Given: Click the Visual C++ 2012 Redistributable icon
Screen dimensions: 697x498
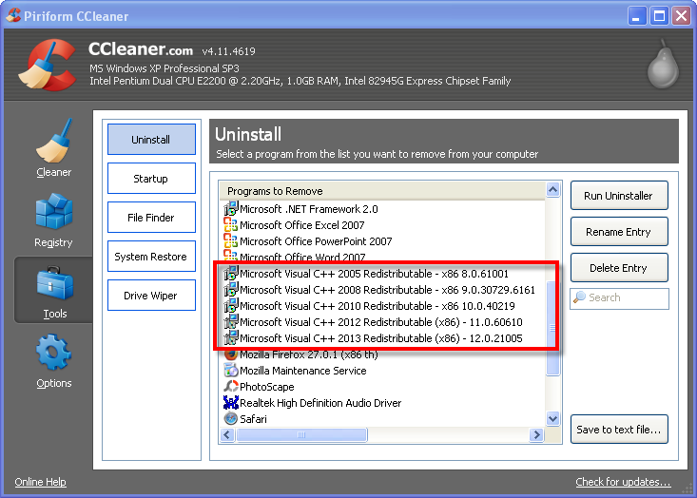Looking at the screenshot, I should [231, 321].
